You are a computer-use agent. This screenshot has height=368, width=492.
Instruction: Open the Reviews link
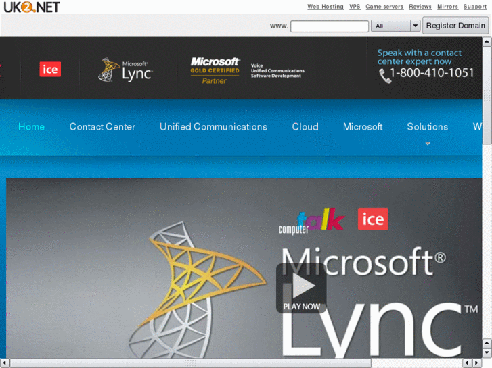[420, 7]
